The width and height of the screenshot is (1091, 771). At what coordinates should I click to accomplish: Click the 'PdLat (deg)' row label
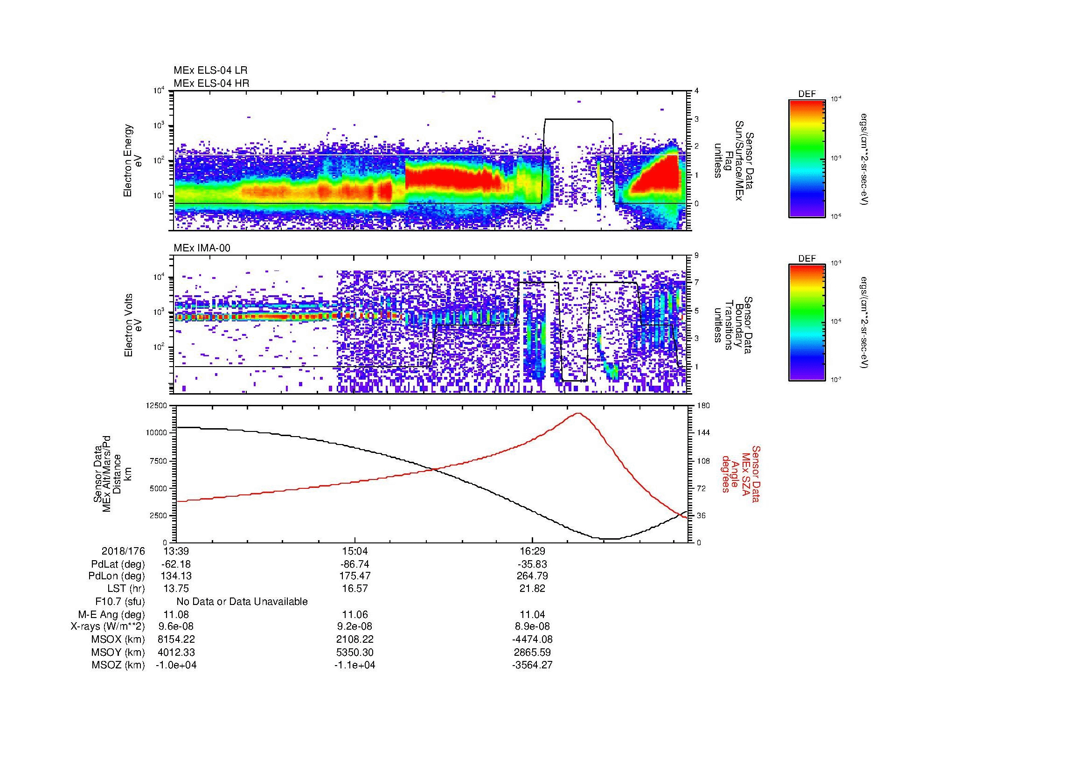point(118,564)
